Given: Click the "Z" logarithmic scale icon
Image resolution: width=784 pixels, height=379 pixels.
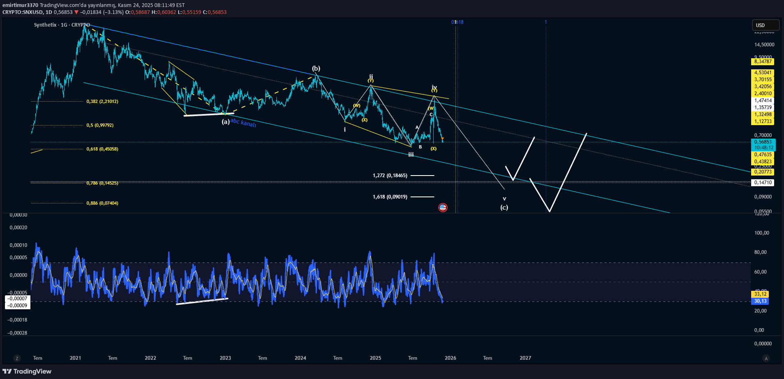Looking at the screenshot, I should 17,358.
